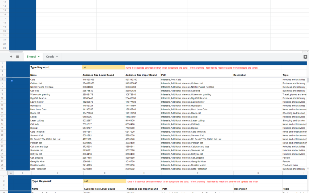
Task: Click row header number 13 at top
Action: [5, 2]
